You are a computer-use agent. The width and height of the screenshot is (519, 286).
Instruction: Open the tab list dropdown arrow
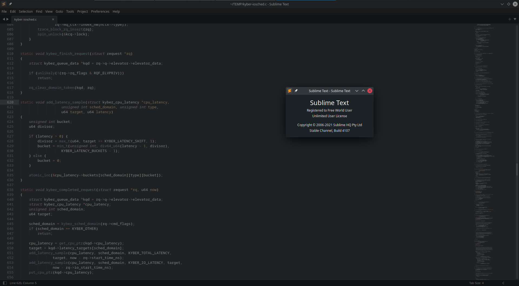515,19
